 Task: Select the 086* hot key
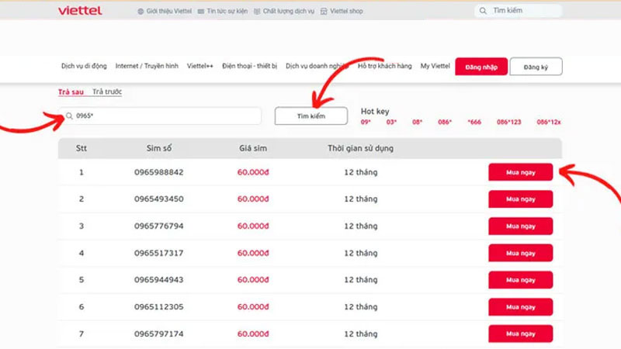pyautogui.click(x=444, y=123)
